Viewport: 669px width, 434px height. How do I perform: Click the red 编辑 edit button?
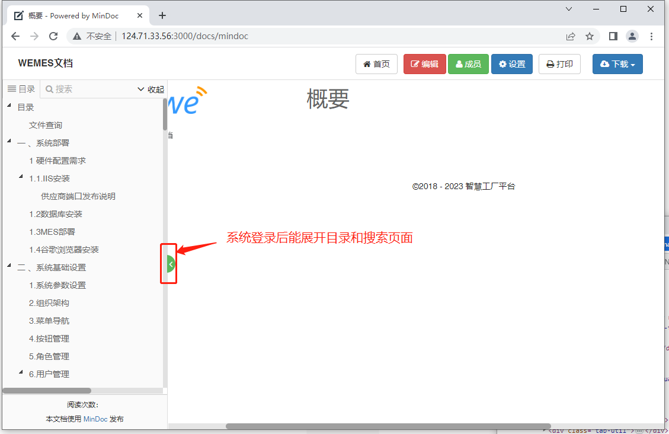(424, 64)
